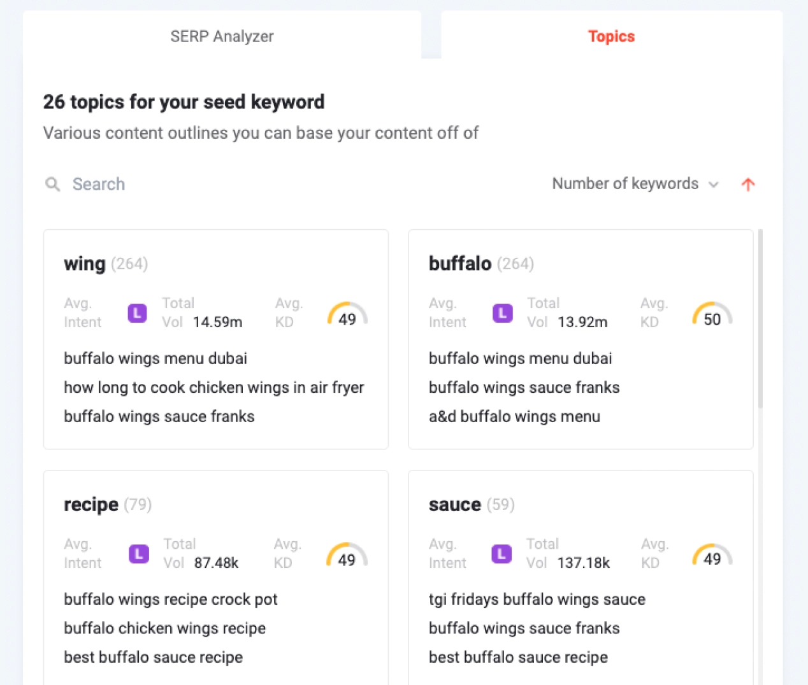Click the KD gauge showing 50 in buffalo card
808x685 pixels.
[712, 314]
